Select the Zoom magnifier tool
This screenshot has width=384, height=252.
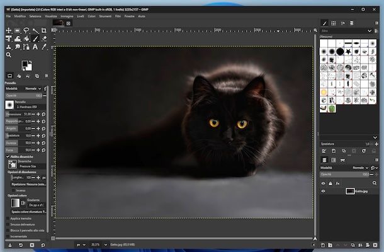(x=9, y=55)
